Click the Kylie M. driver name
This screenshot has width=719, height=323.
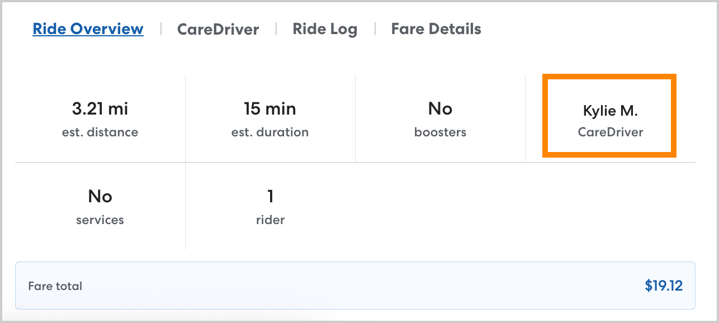[611, 111]
